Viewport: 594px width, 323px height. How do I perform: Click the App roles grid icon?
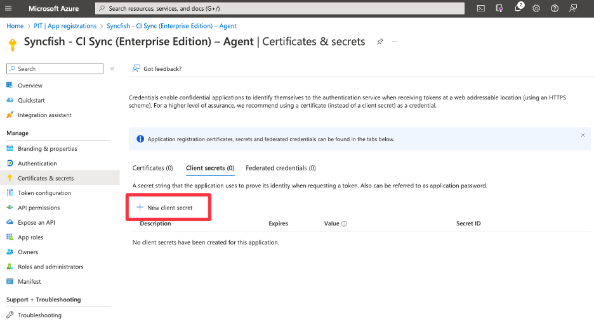(x=10, y=237)
